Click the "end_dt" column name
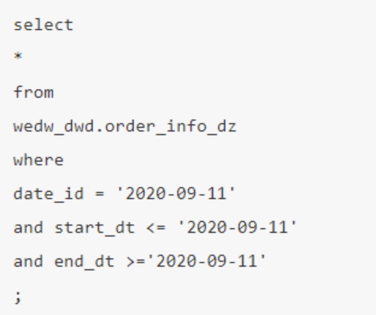376x315 pixels. (84, 261)
